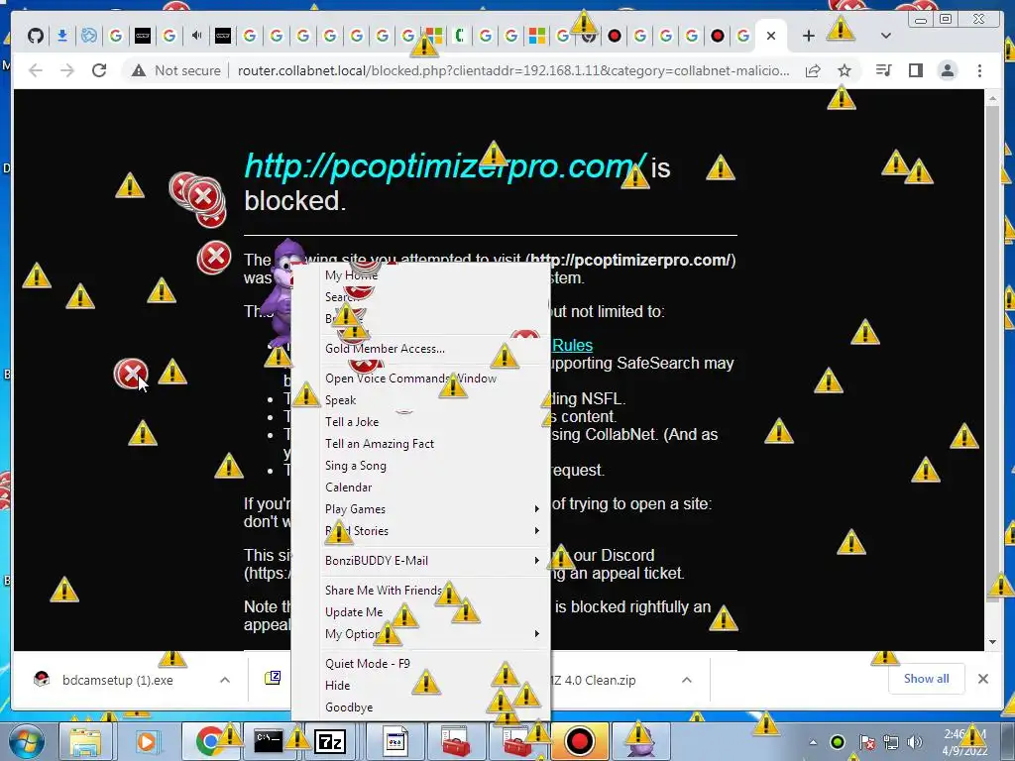Select Speak from the context menu
Image resolution: width=1015 pixels, height=761 pixels.
click(341, 400)
